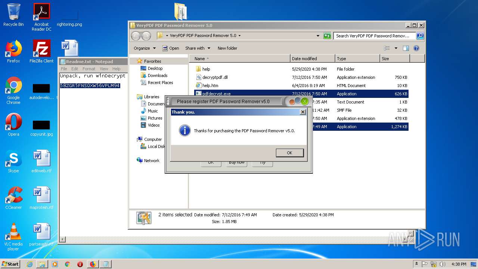This screenshot has height=269, width=478.
Task: Select pdfdecrypt.exe in file list
Action: pyautogui.click(x=301, y=94)
